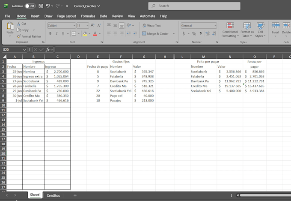Align text right
The width and height of the screenshot is (291, 201).
click(x=122, y=33)
